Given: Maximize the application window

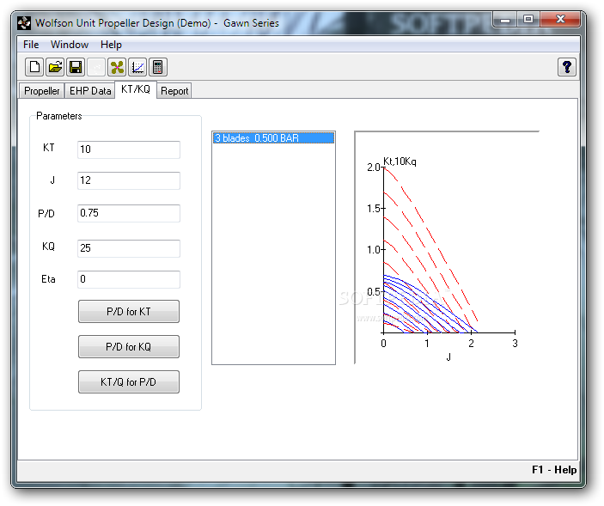Looking at the screenshot, I should pyautogui.click(x=528, y=20).
